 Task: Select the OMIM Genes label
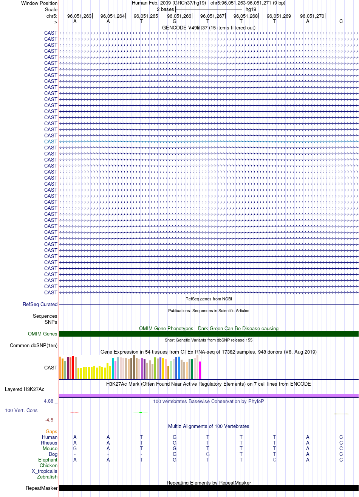(43, 334)
